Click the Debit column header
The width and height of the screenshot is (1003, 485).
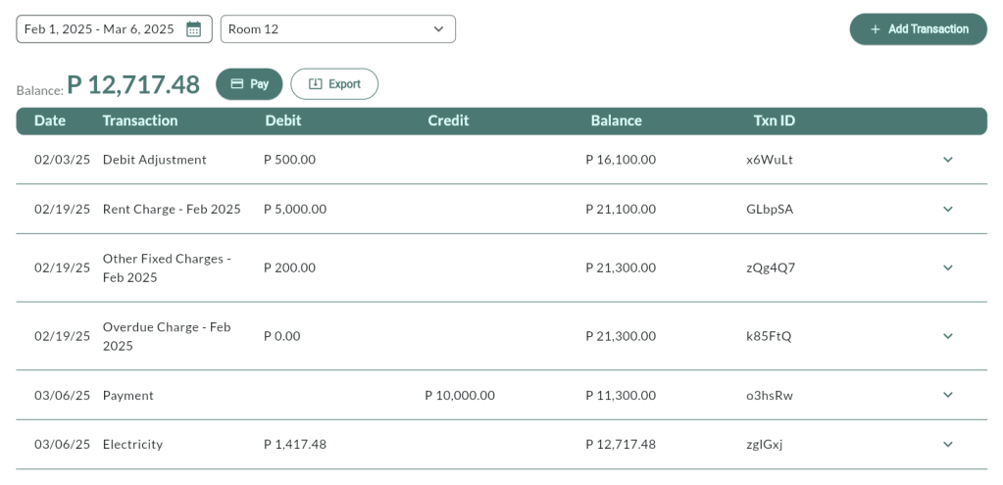click(x=283, y=121)
